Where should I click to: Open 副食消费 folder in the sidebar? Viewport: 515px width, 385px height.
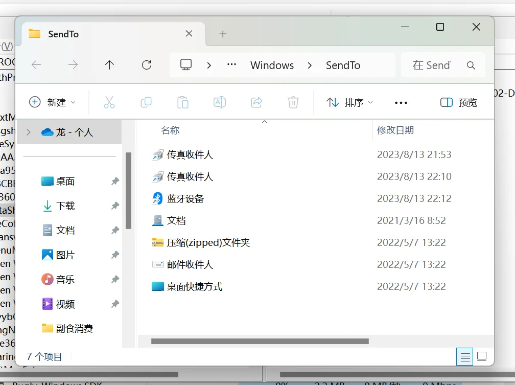[67, 328]
